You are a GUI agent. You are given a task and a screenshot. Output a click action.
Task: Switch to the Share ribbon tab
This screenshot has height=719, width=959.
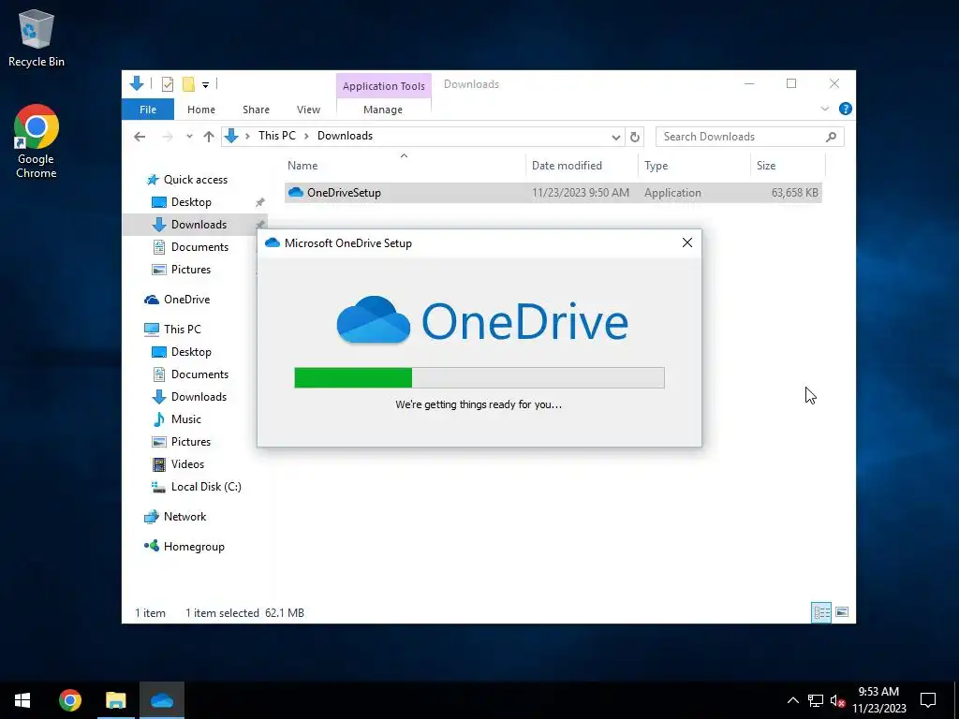point(256,110)
